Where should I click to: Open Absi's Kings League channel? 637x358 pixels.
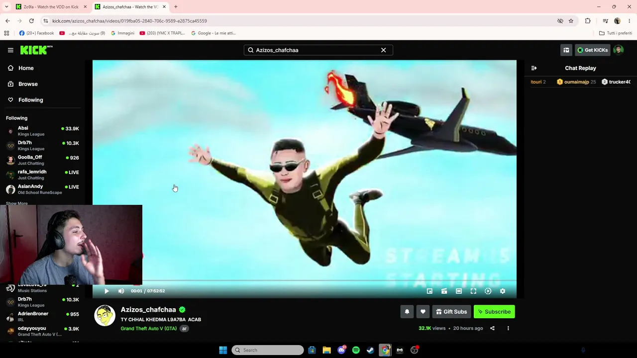coord(43,131)
